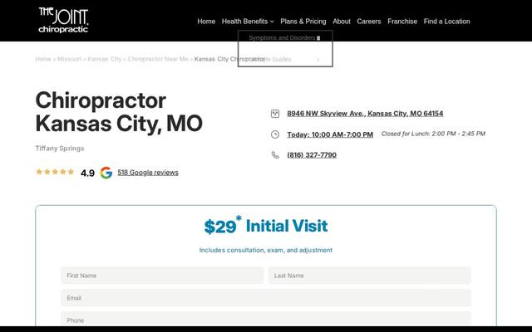Click the Google logo icon
Viewport: 532px width, 332px height.
[106, 173]
